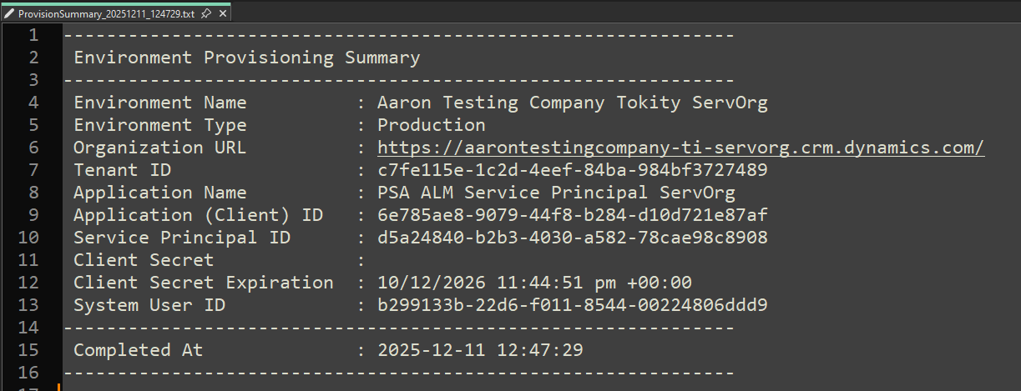Viewport: 1021px width, 391px height.
Task: Select the ProvisionSummary_20251211_124729.txt tab
Action: pos(106,13)
